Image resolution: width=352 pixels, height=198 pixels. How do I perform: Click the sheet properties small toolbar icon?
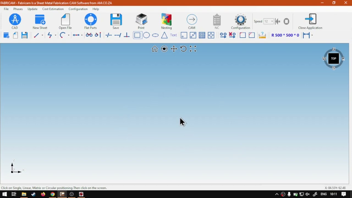click(x=6, y=35)
